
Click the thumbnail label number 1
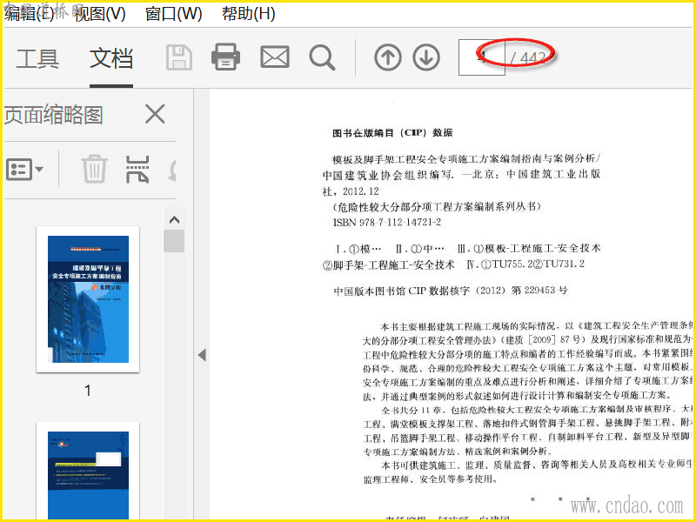click(88, 391)
